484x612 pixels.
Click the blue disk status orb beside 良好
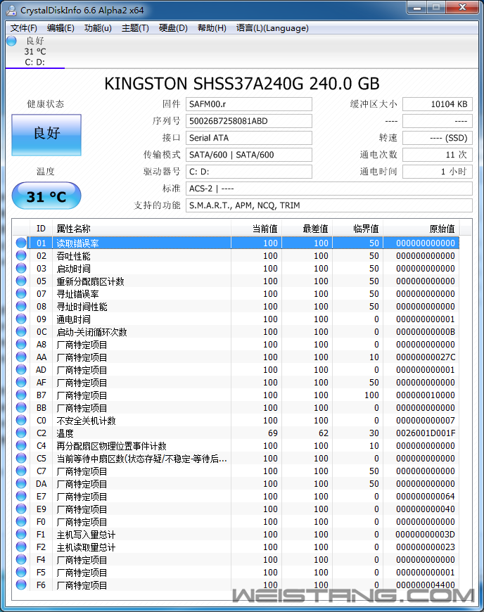pos(12,41)
